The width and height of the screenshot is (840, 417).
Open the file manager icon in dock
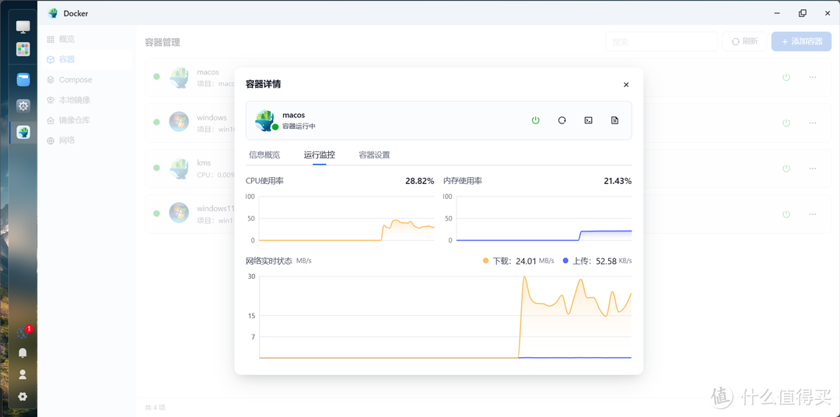click(x=23, y=80)
